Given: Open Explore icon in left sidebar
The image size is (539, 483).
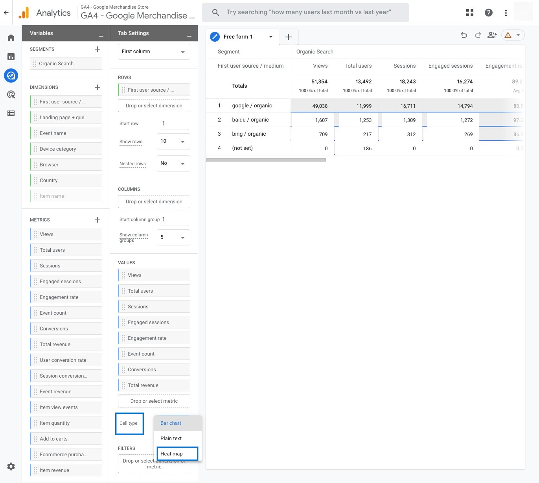Looking at the screenshot, I should [x=11, y=76].
